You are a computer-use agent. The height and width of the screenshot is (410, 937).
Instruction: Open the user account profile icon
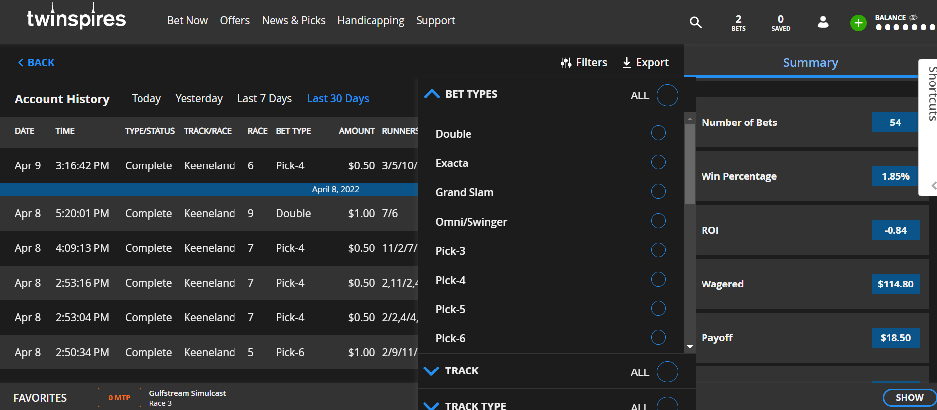click(823, 22)
